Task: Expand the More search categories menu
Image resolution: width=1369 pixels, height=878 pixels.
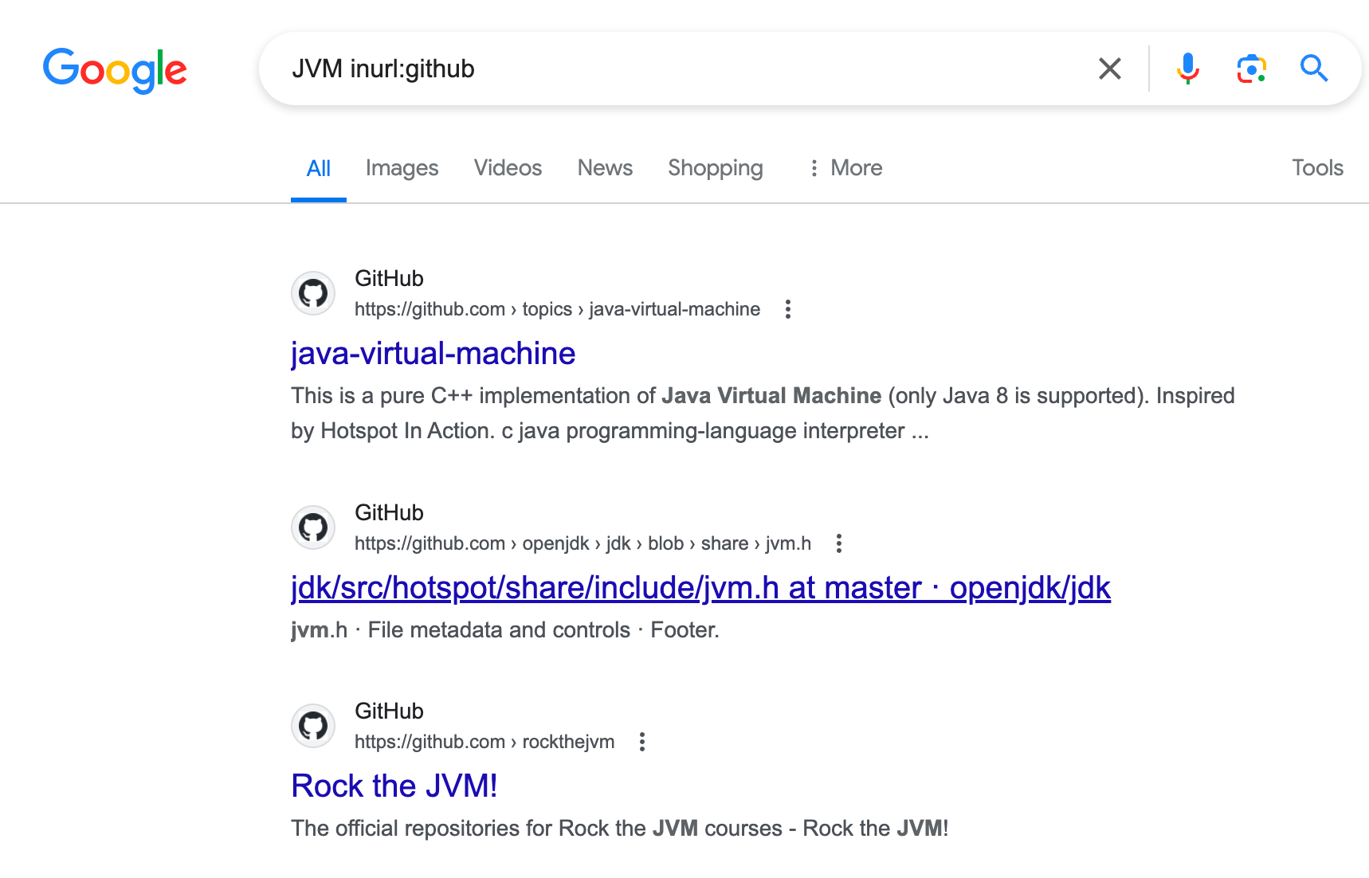Action: click(845, 168)
